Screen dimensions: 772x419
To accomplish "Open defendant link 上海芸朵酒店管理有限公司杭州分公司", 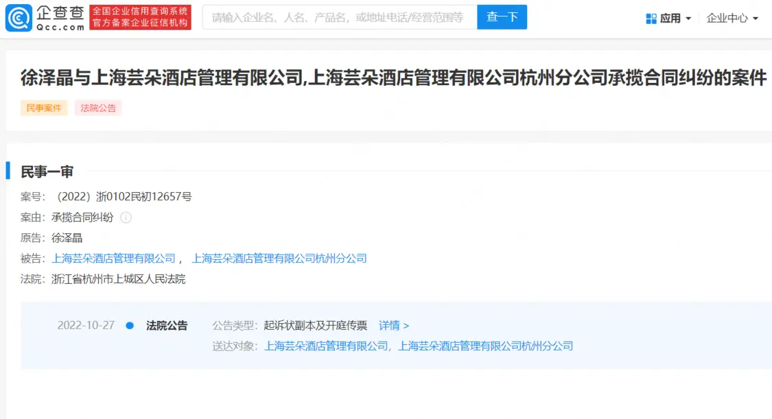I will click(x=279, y=259).
